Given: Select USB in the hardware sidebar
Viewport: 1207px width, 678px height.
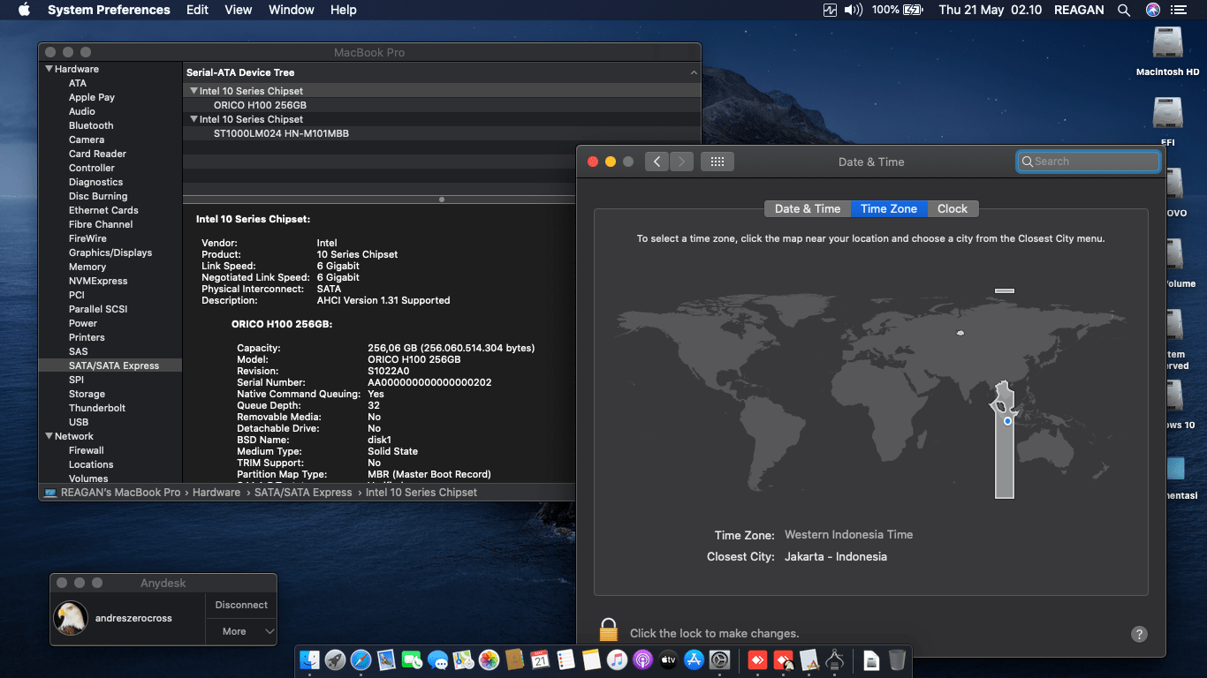Looking at the screenshot, I should [79, 422].
